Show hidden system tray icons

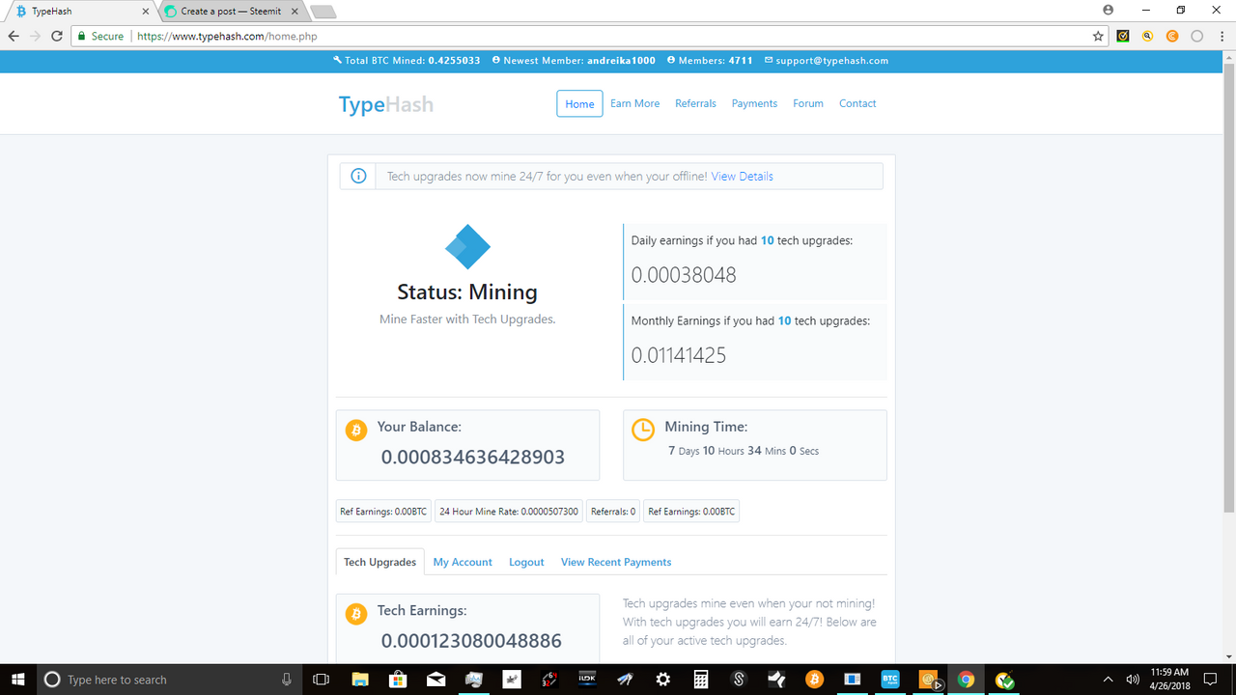tap(1108, 680)
